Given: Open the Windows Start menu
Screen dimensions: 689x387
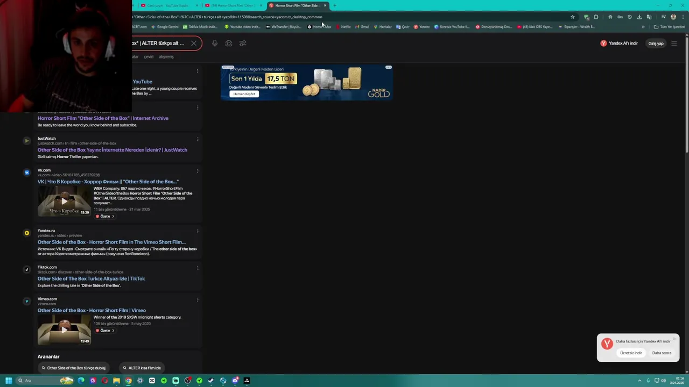Looking at the screenshot, I should click(9, 381).
